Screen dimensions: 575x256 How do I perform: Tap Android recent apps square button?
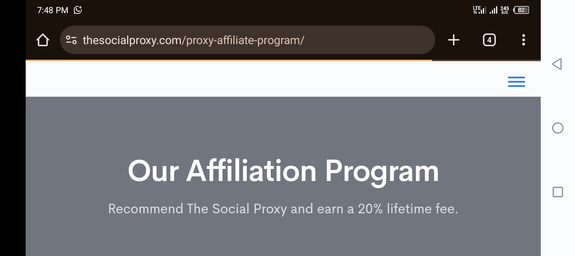(x=558, y=192)
